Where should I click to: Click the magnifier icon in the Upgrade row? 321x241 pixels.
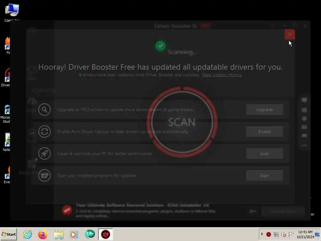click(45, 110)
